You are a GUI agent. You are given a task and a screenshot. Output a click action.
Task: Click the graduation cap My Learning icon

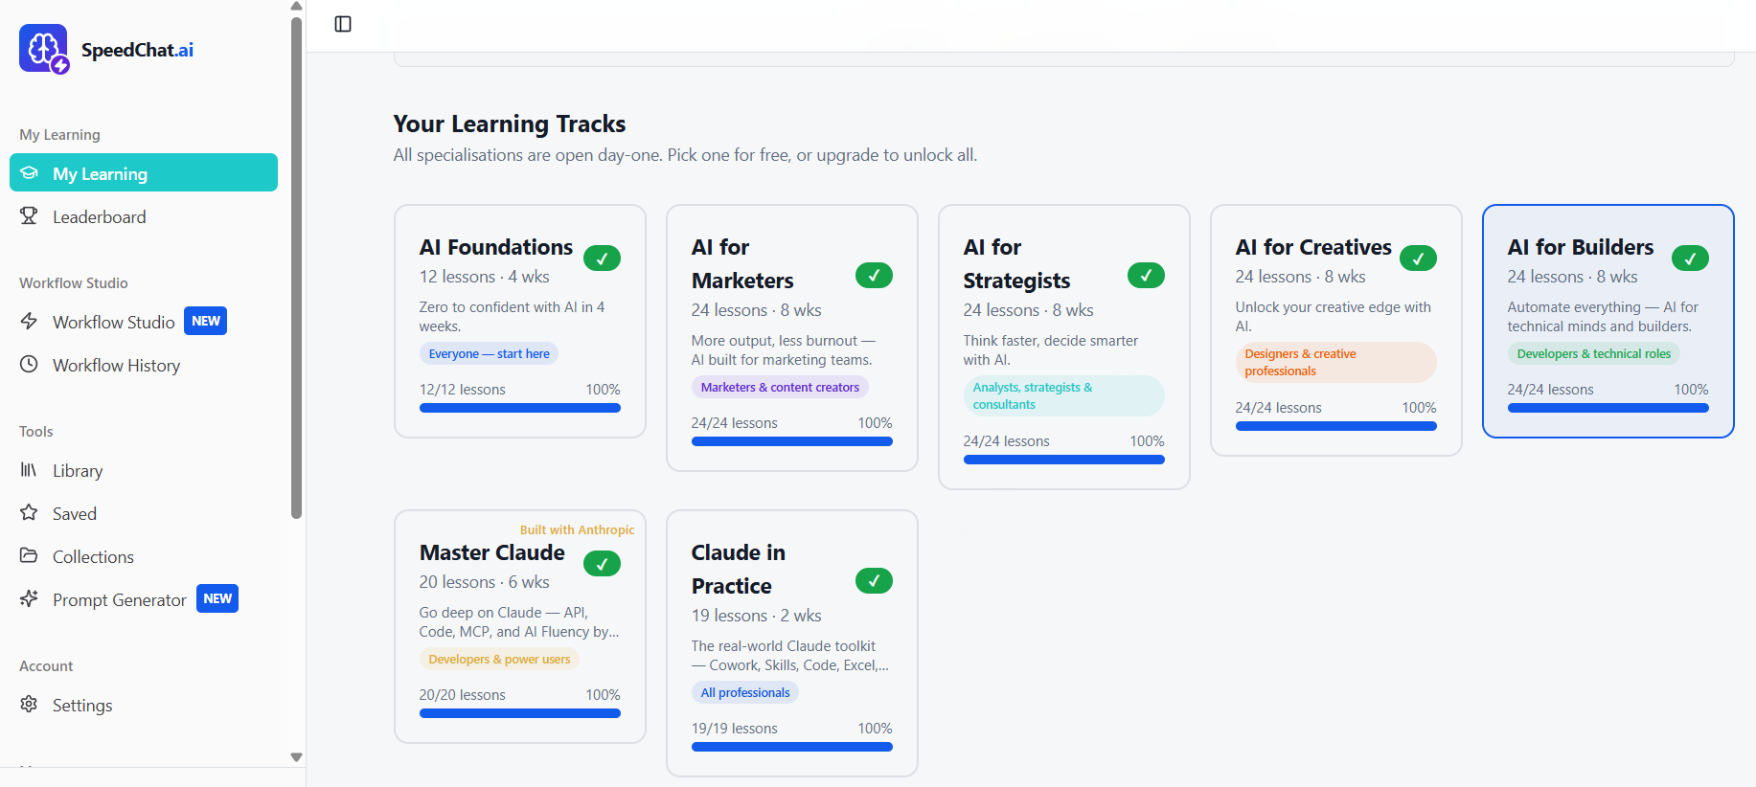point(29,173)
